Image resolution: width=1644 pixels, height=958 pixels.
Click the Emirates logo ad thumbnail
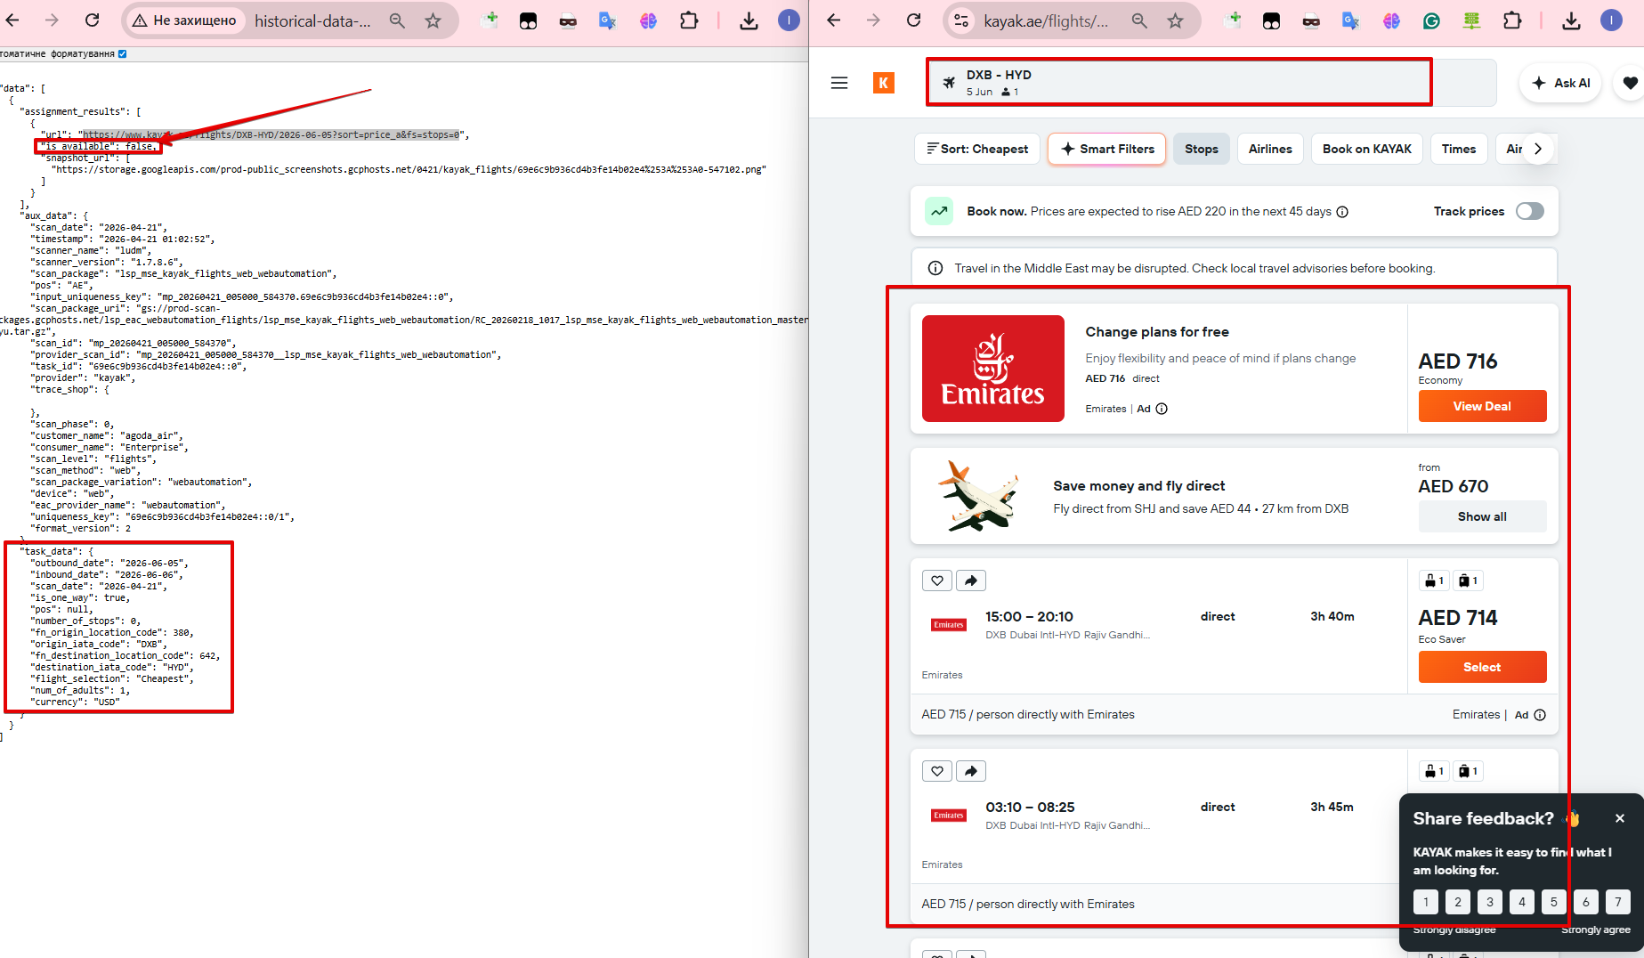(x=993, y=369)
